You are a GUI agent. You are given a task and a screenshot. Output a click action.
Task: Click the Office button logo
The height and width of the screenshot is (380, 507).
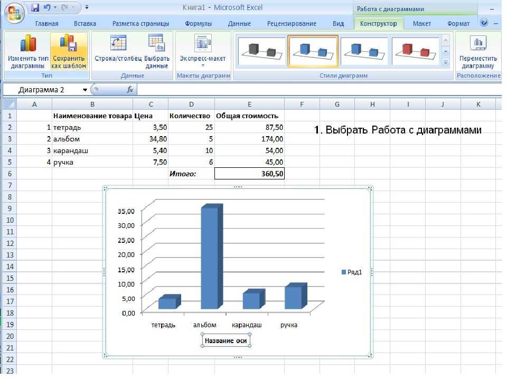click(15, 14)
